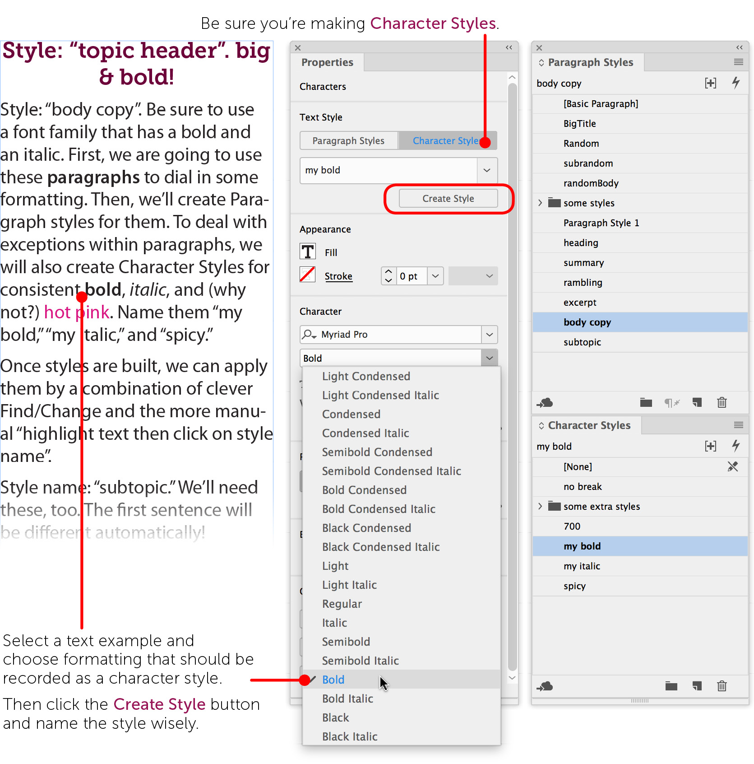Choose Black Condensed Italic font style
The height and width of the screenshot is (764, 754).
coord(401,547)
